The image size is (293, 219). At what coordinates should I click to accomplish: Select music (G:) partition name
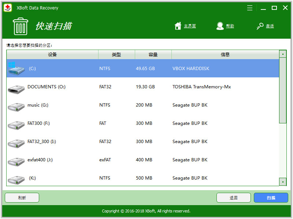(38, 105)
